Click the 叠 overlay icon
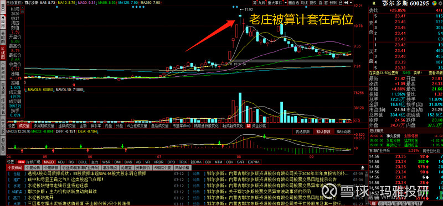 coord(321,3)
